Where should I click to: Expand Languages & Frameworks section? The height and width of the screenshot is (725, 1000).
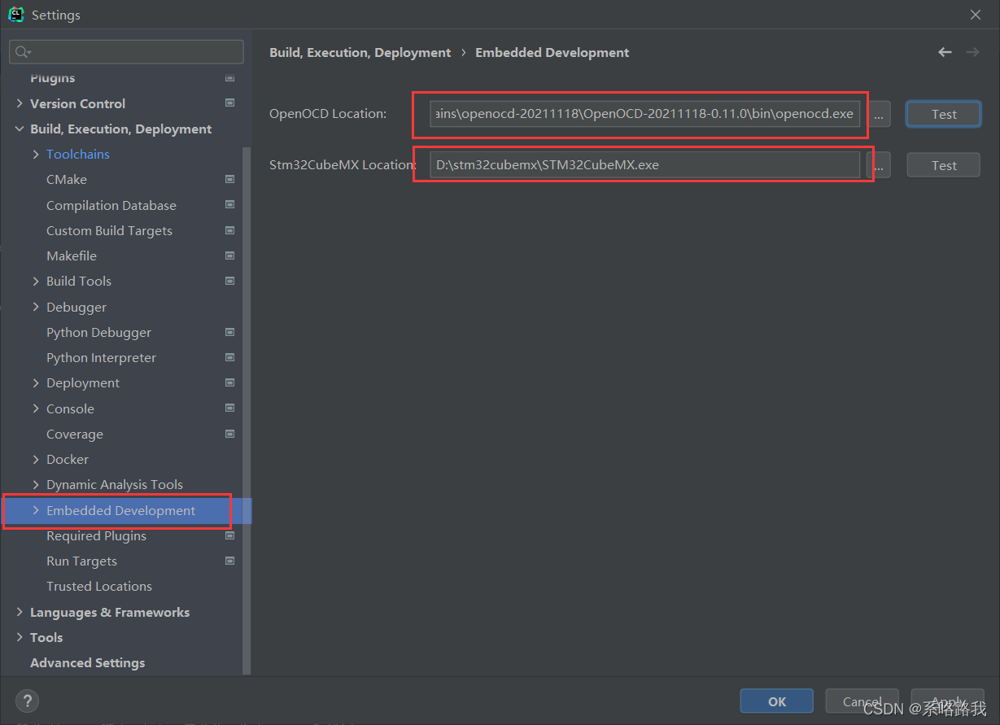point(20,612)
